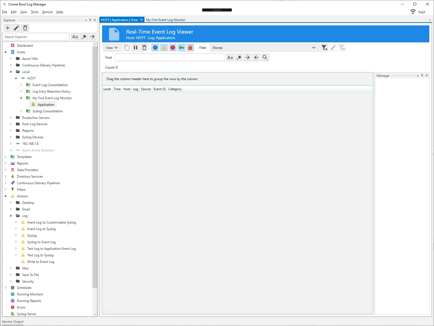This screenshot has width=434, height=326.
Task: Open the View dropdown button
Action: point(112,48)
